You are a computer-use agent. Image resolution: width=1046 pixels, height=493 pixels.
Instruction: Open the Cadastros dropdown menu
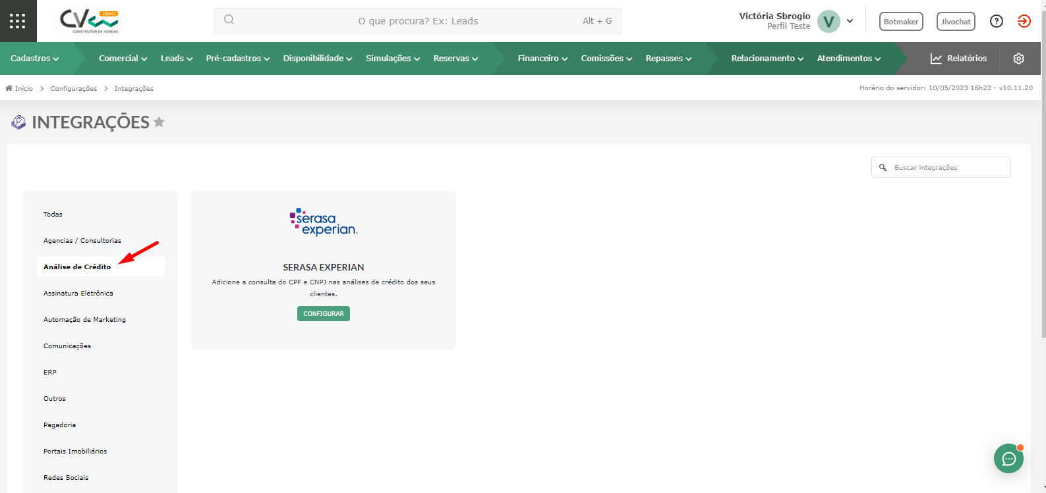(x=35, y=59)
